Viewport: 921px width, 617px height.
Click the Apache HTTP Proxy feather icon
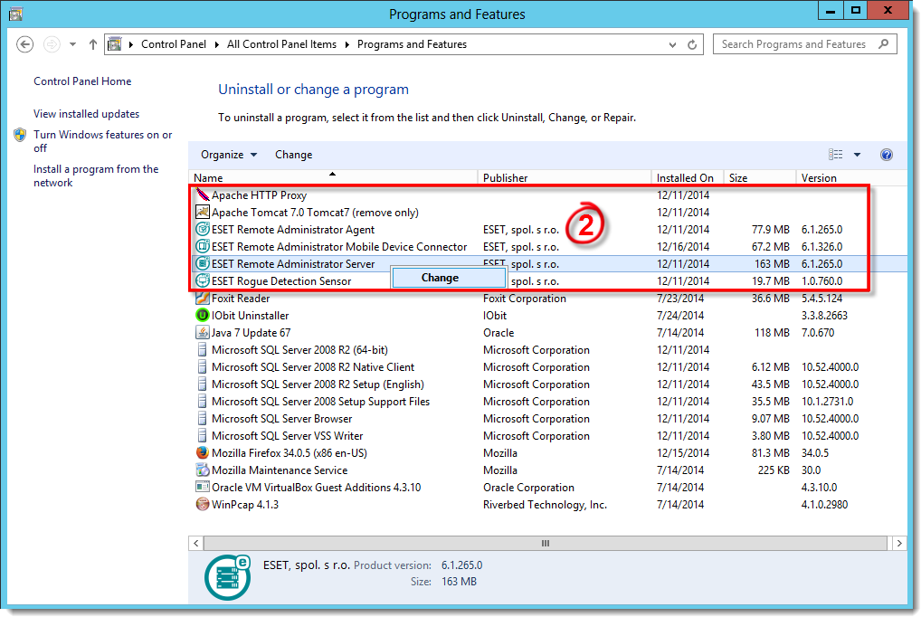pyautogui.click(x=202, y=195)
